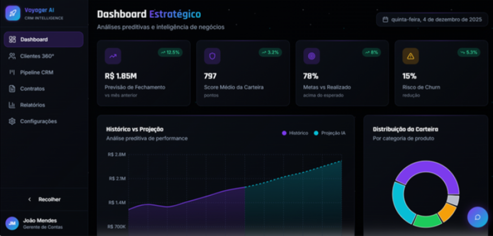Select the Dashboard sidebar item
The height and width of the screenshot is (236, 493).
click(44, 39)
